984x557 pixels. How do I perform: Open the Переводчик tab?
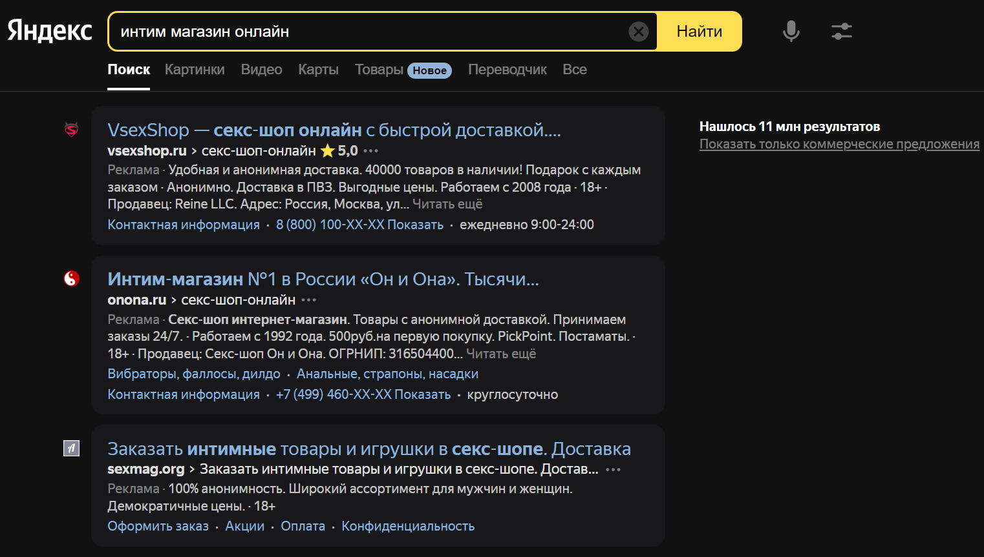[x=508, y=70]
